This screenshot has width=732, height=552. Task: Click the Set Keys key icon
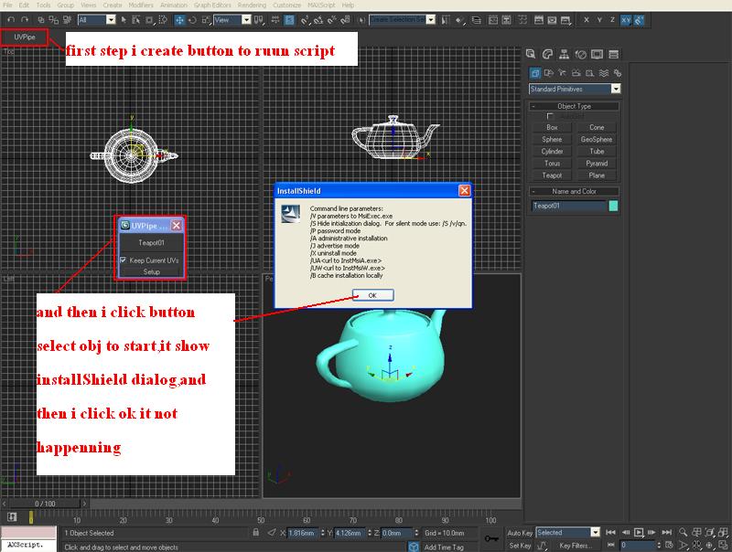pos(491,538)
